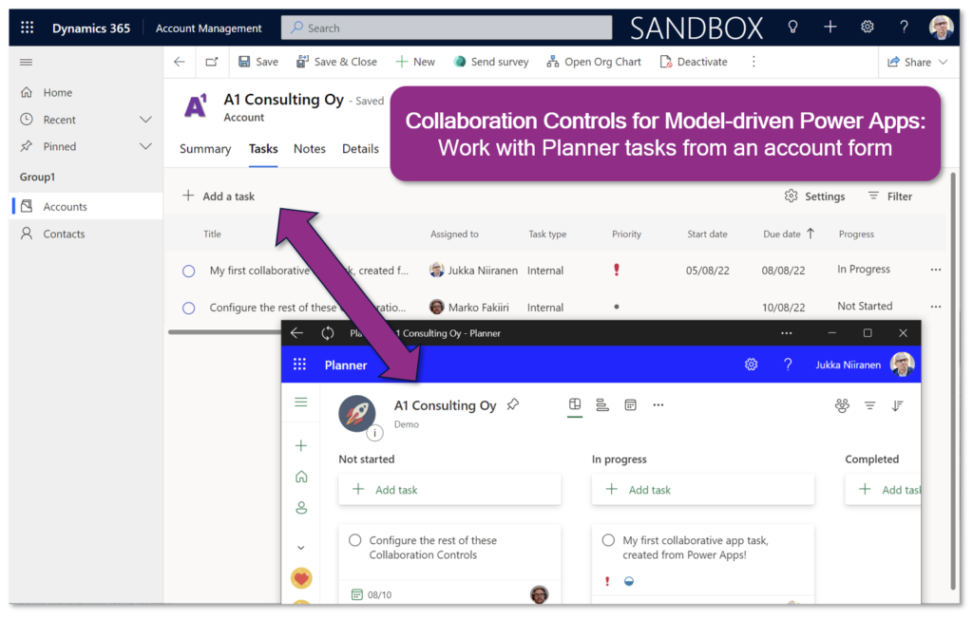Go back using the form back arrow
This screenshot has height=618, width=973.
(x=180, y=62)
